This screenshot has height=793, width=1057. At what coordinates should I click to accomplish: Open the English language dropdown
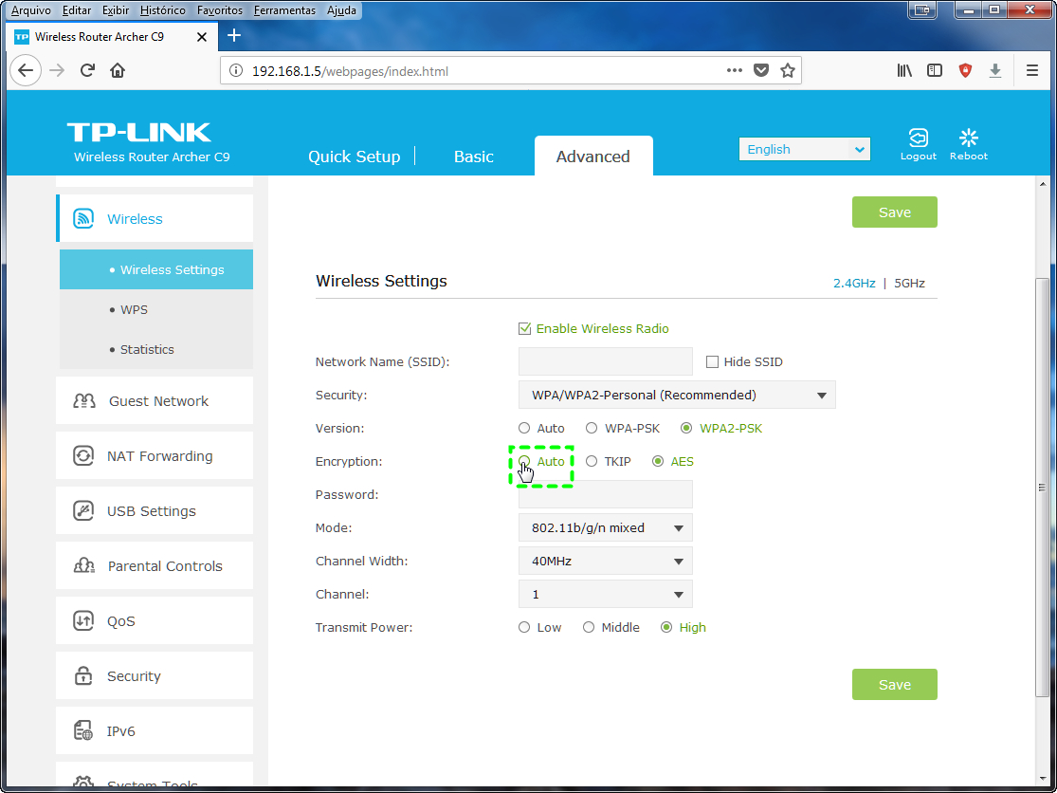804,149
